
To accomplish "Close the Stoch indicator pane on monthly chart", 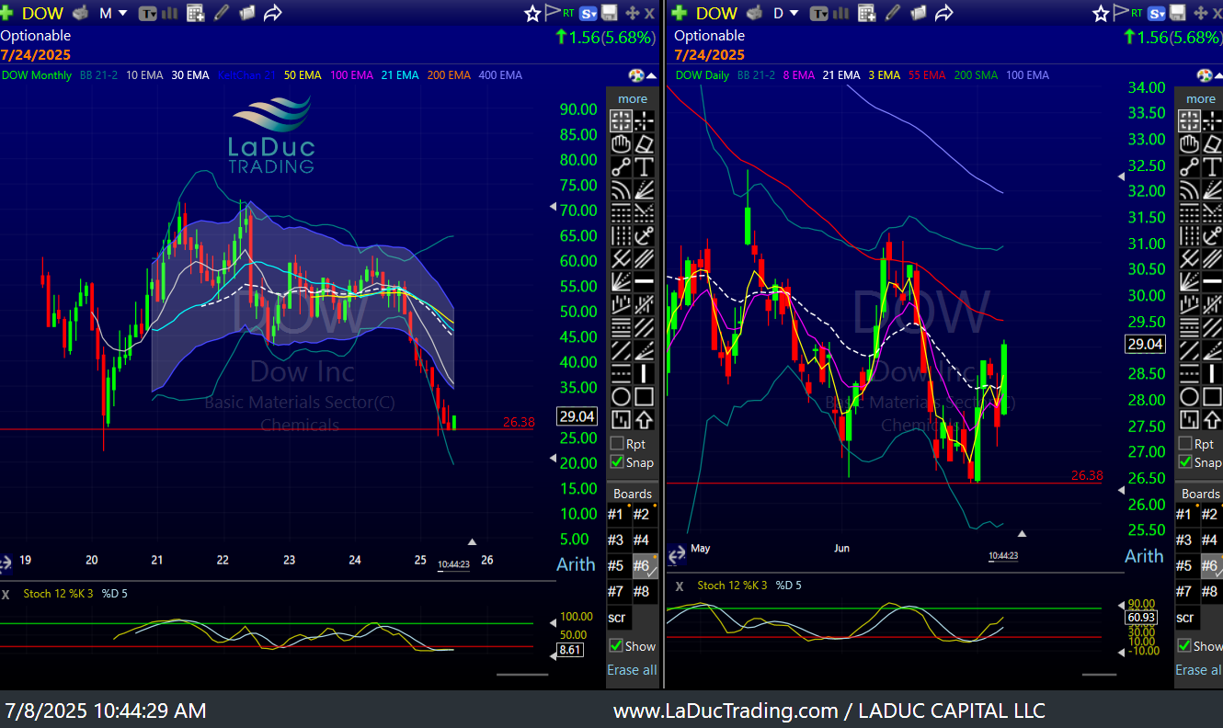I will (6, 594).
